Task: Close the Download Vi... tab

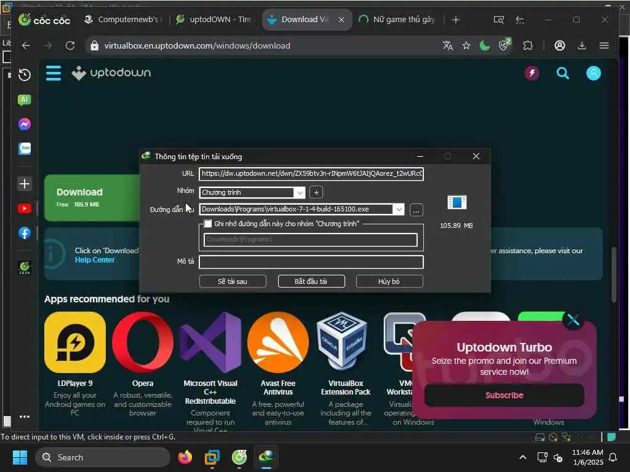Action: tap(341, 20)
